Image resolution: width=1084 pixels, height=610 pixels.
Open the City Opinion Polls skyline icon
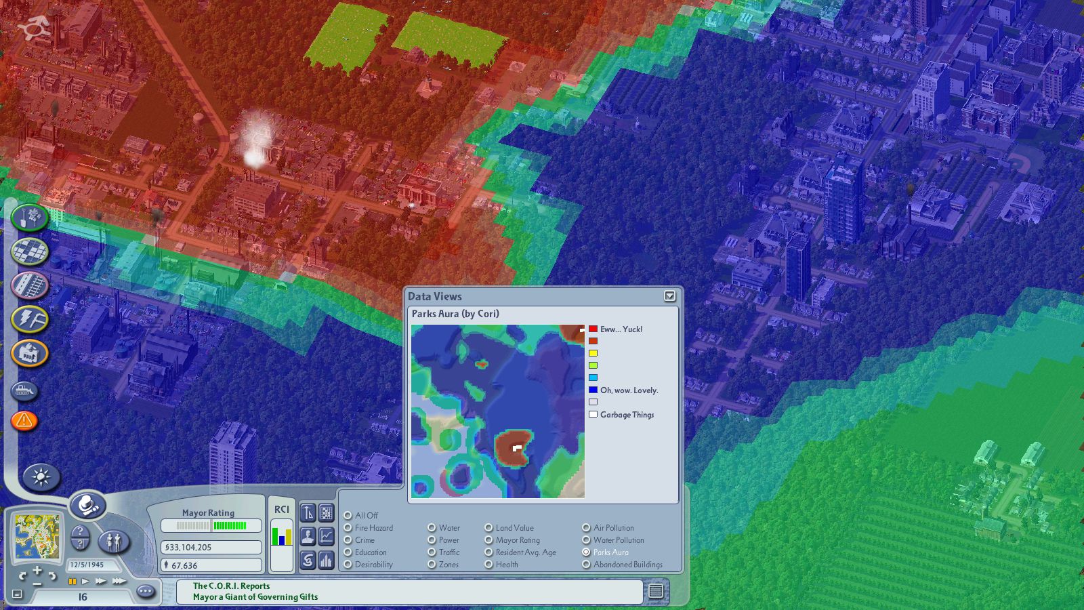point(327,561)
